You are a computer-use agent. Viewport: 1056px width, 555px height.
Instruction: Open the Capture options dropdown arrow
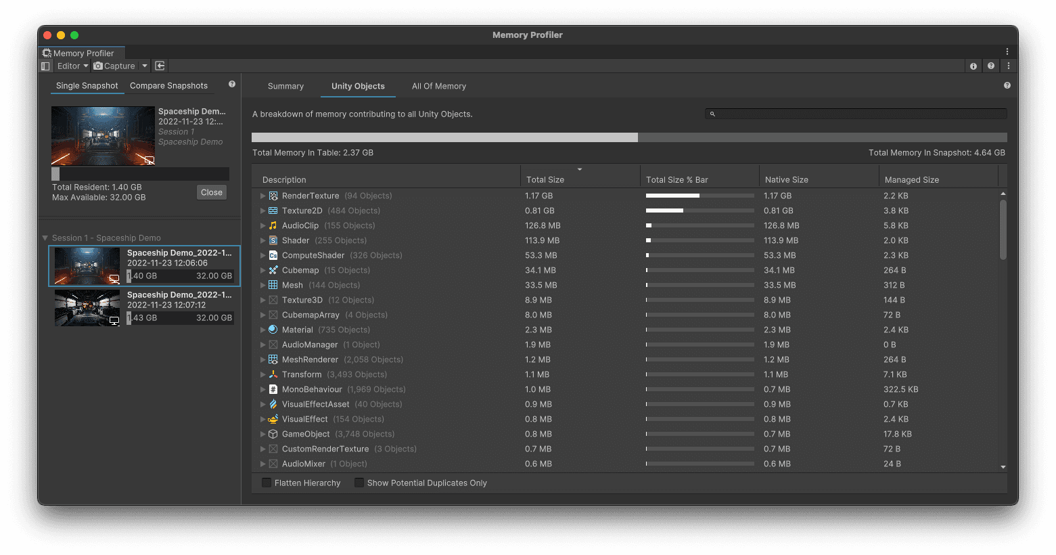click(145, 66)
